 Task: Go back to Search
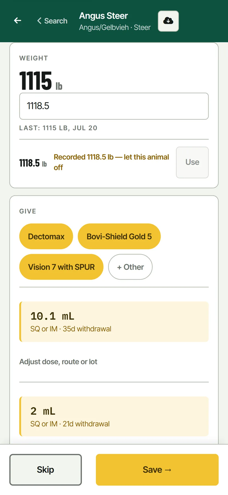(52, 21)
